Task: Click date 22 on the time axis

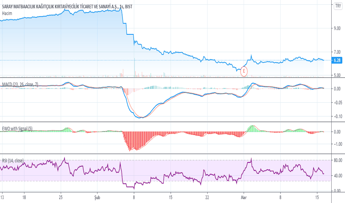Action: pyautogui.click(x=207, y=197)
